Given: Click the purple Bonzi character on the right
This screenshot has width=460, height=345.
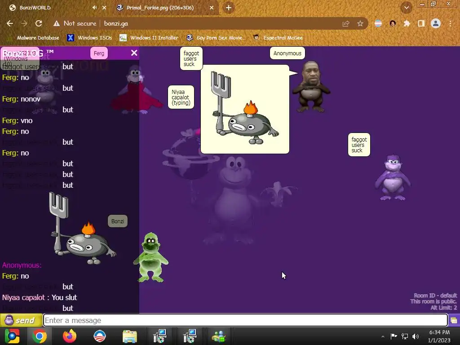Looking at the screenshot, I should 393,177.
